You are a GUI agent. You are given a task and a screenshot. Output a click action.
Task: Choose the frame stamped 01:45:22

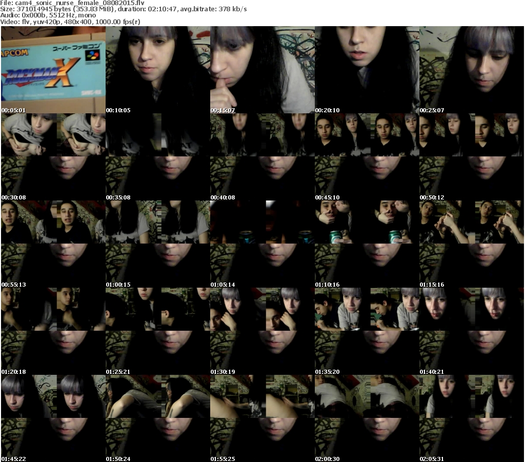(x=53, y=418)
